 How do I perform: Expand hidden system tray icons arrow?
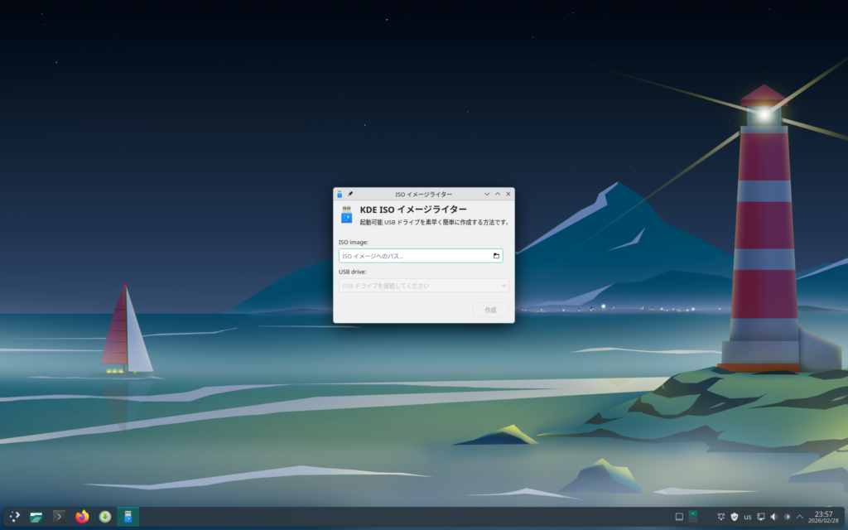[799, 517]
